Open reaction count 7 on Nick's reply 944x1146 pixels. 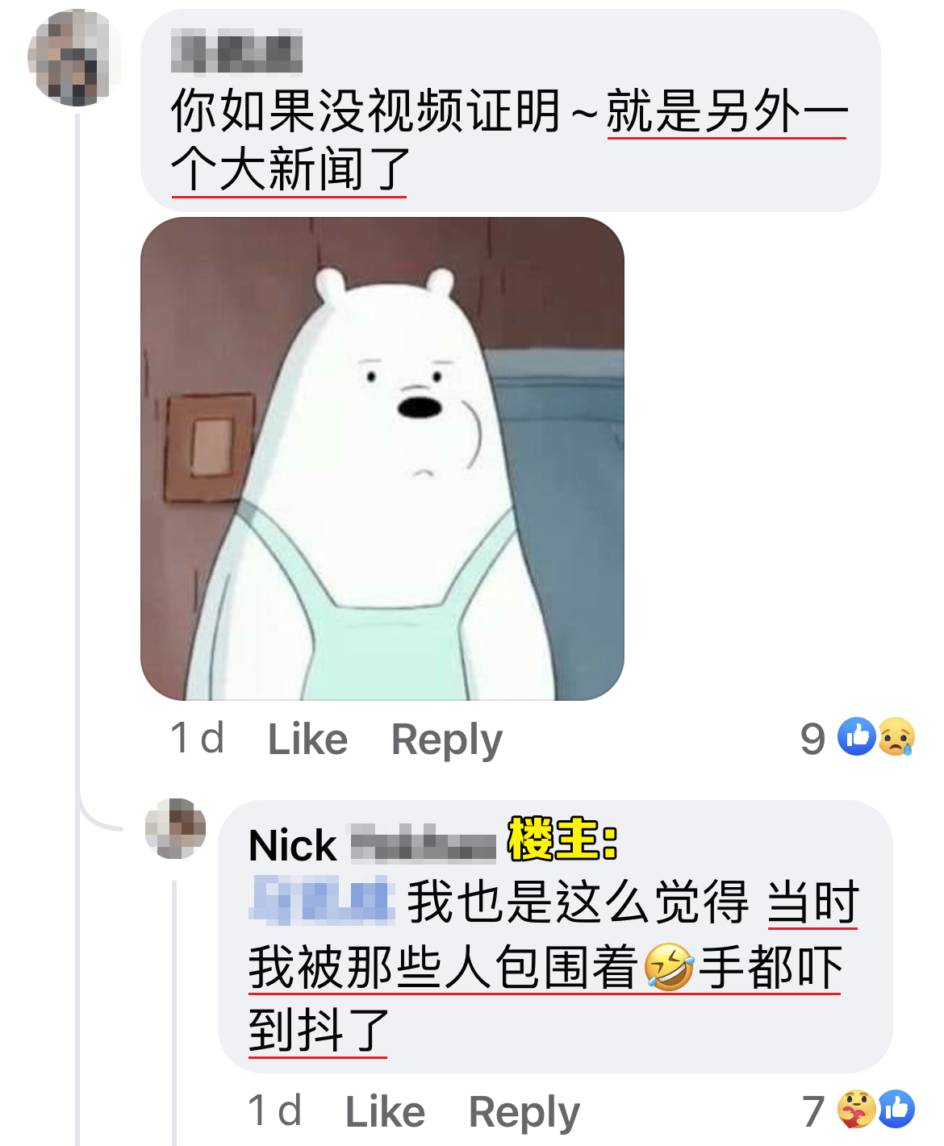tap(814, 1111)
